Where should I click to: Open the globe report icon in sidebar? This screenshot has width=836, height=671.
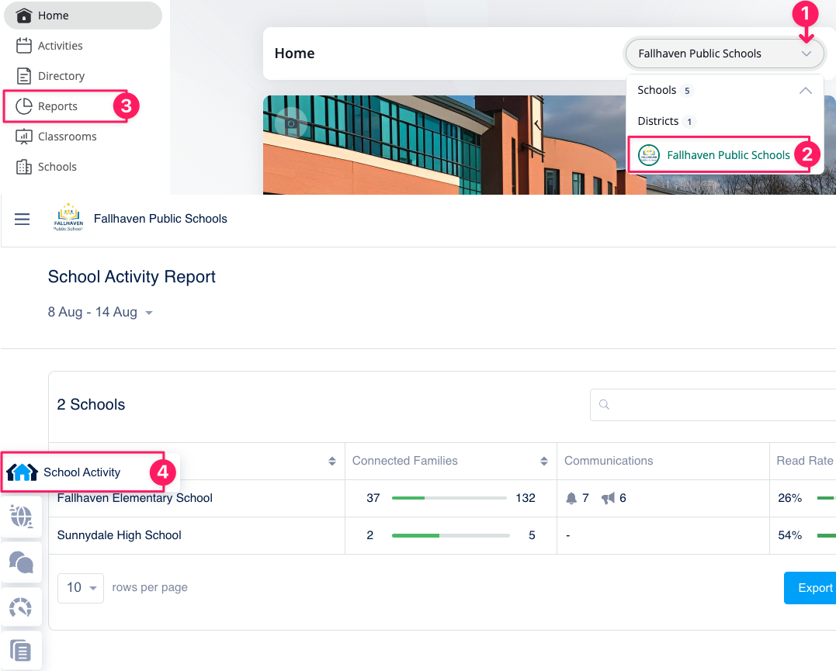[21, 516]
